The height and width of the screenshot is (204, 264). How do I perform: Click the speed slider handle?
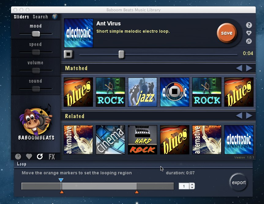click(x=36, y=52)
